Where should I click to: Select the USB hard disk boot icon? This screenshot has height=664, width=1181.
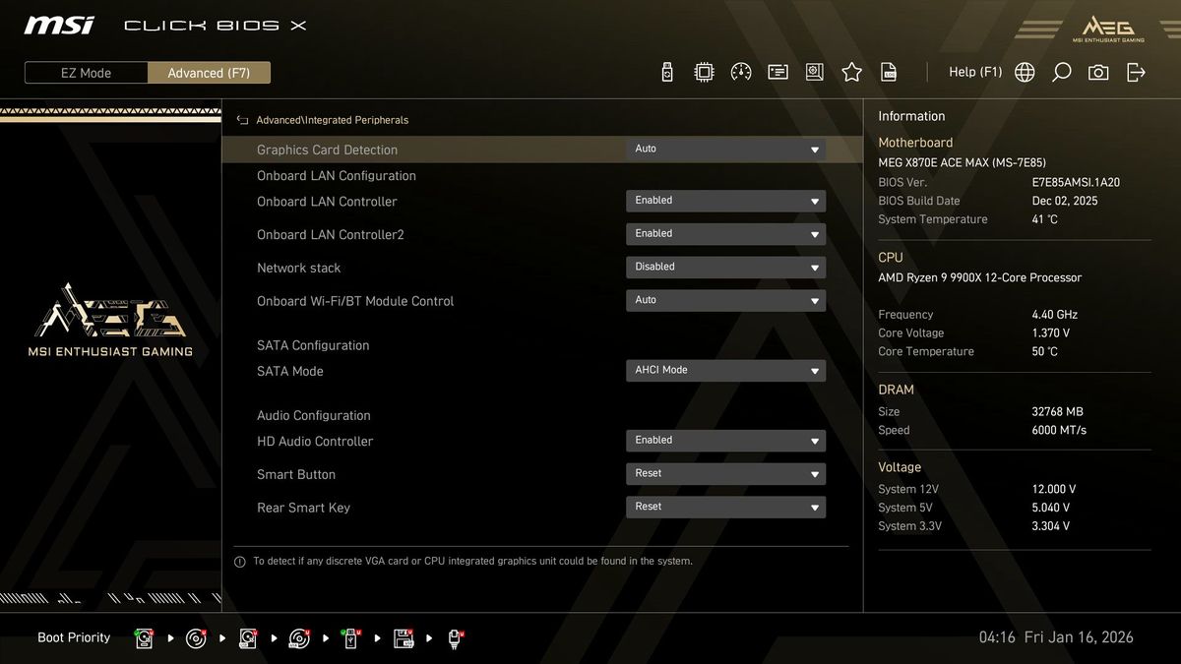pos(248,638)
